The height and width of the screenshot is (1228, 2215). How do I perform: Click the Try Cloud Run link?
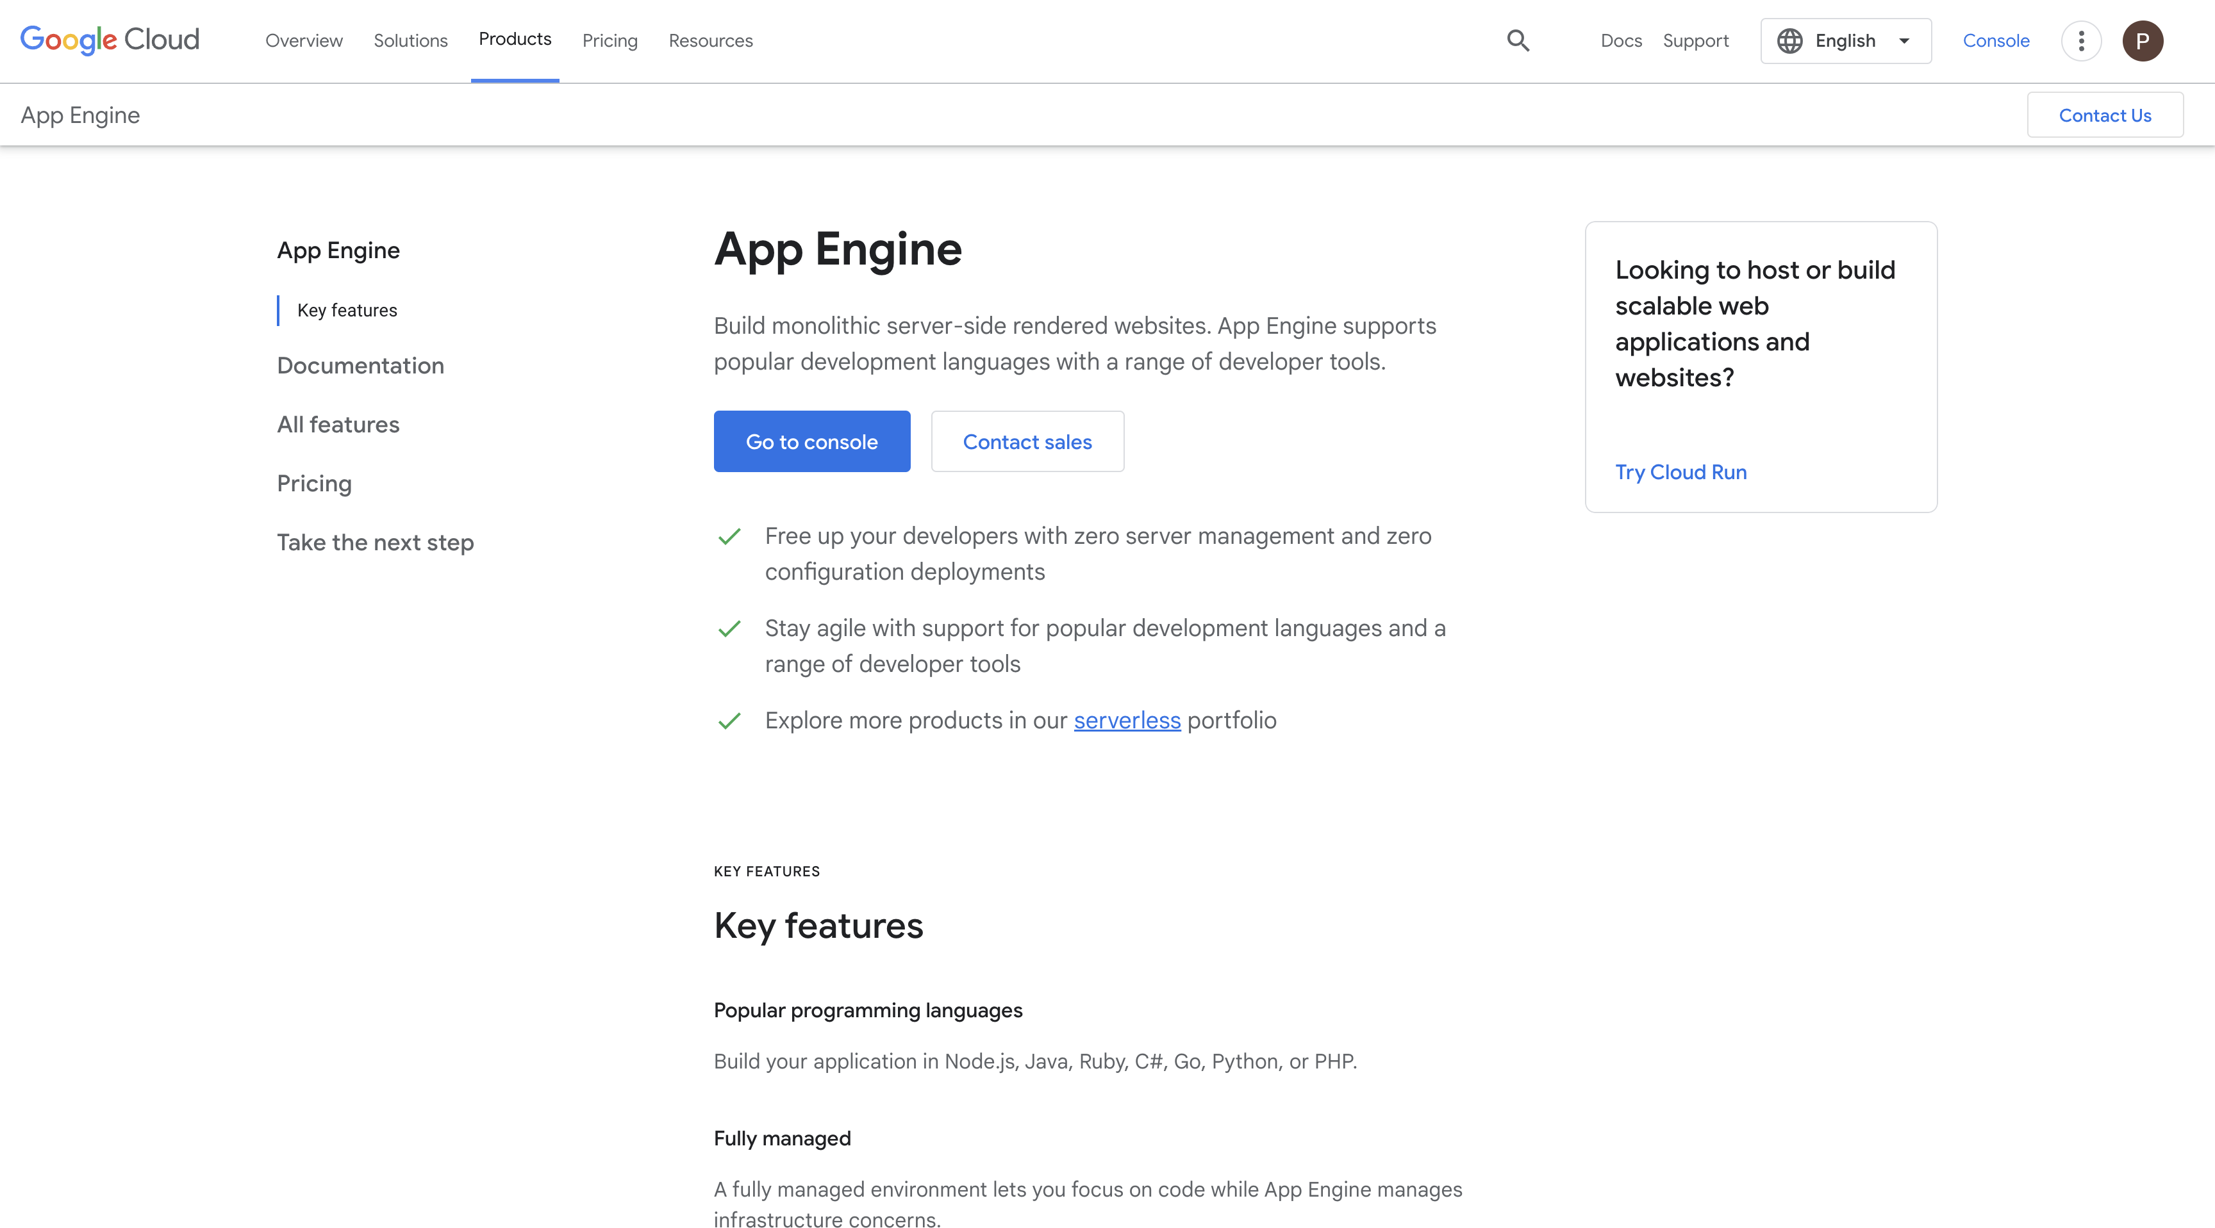[x=1680, y=471]
